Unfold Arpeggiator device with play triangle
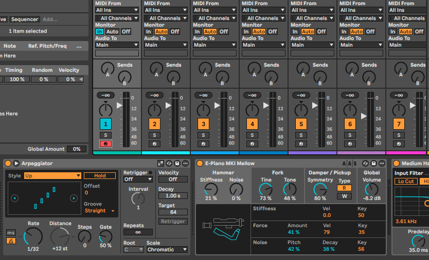 click(16, 164)
